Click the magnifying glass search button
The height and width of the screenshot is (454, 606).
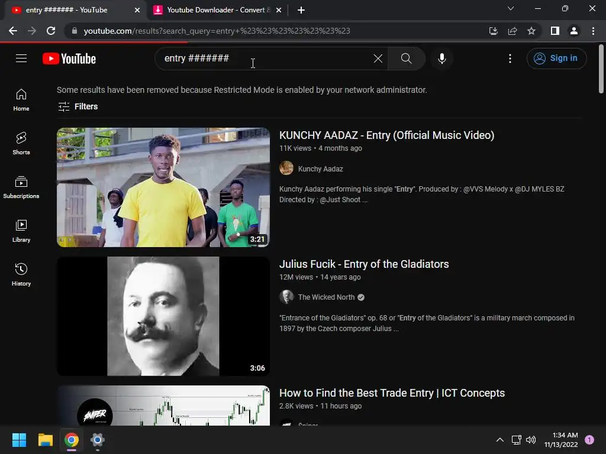(406, 59)
